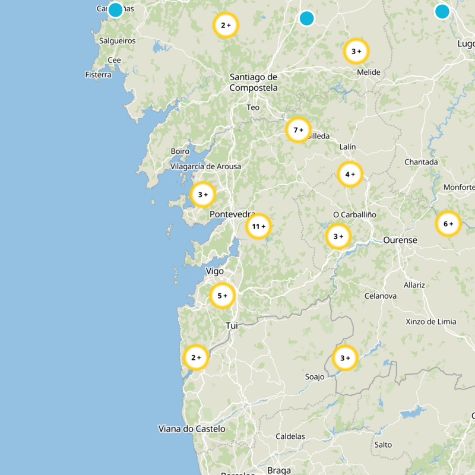Expand the 6+ cluster east of Ourense

point(448,224)
